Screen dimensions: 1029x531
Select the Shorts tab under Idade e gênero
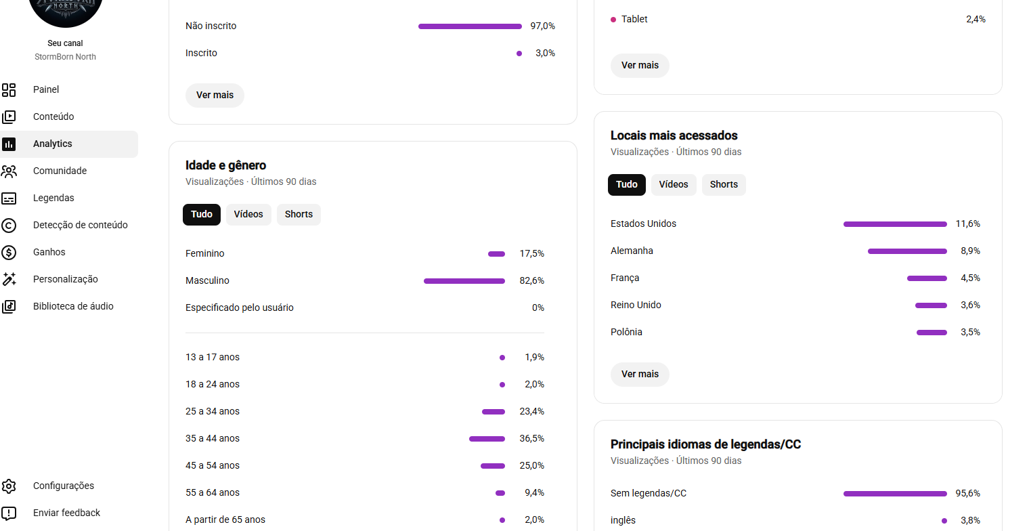pos(299,214)
